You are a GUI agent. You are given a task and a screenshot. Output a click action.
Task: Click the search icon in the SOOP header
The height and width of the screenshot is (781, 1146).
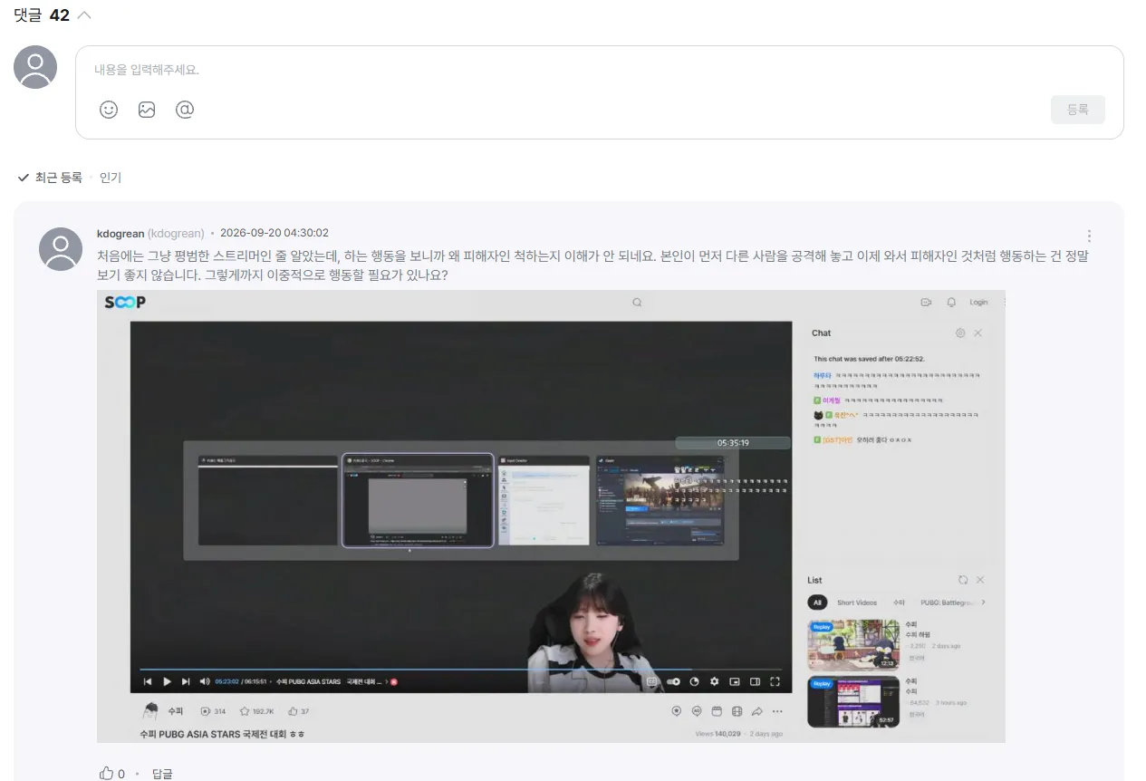[637, 303]
